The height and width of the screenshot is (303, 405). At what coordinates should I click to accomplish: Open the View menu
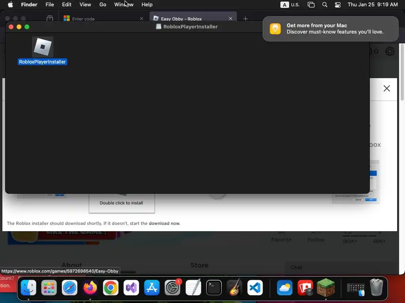coord(85,5)
